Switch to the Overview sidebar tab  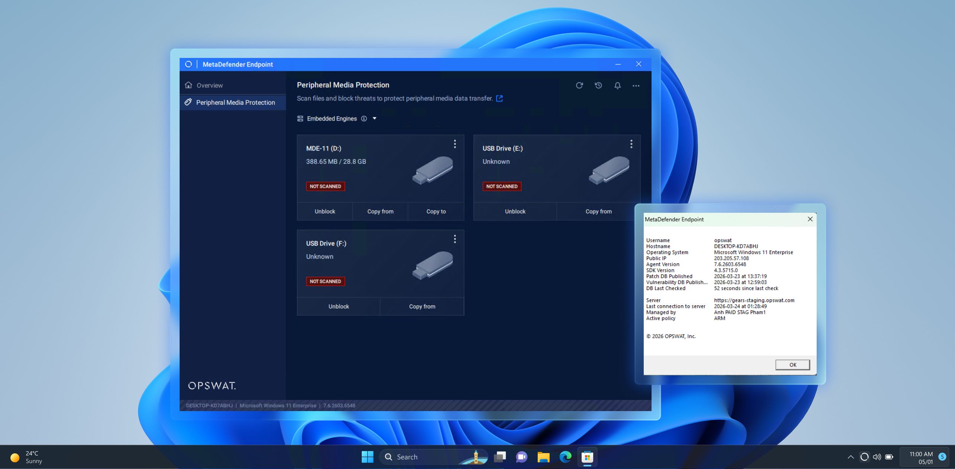point(209,85)
